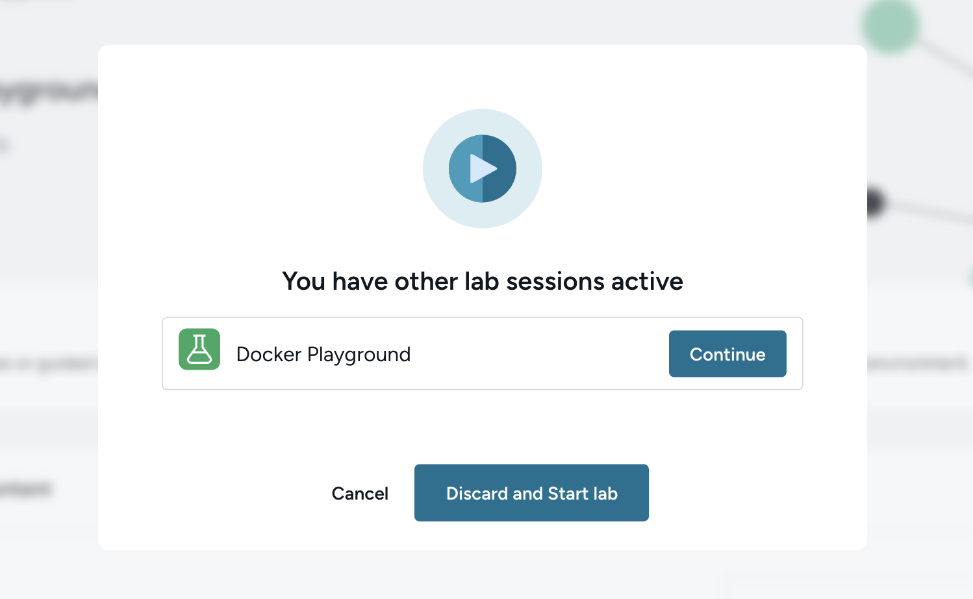This screenshot has width=973, height=599.
Task: Click the partial green node at right edge
Action: pyautogui.click(x=970, y=278)
